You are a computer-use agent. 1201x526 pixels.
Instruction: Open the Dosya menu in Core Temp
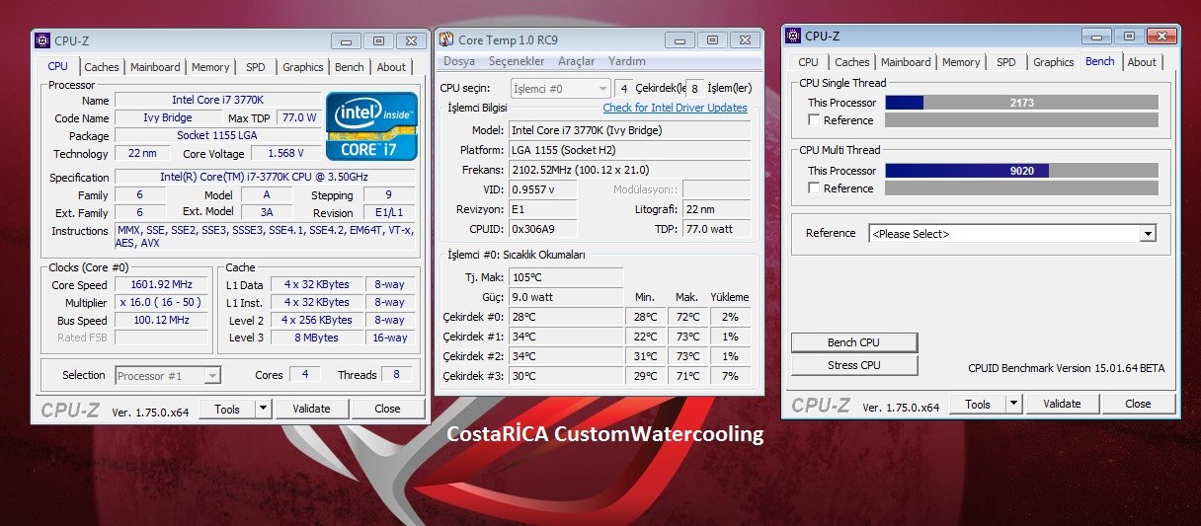[459, 61]
